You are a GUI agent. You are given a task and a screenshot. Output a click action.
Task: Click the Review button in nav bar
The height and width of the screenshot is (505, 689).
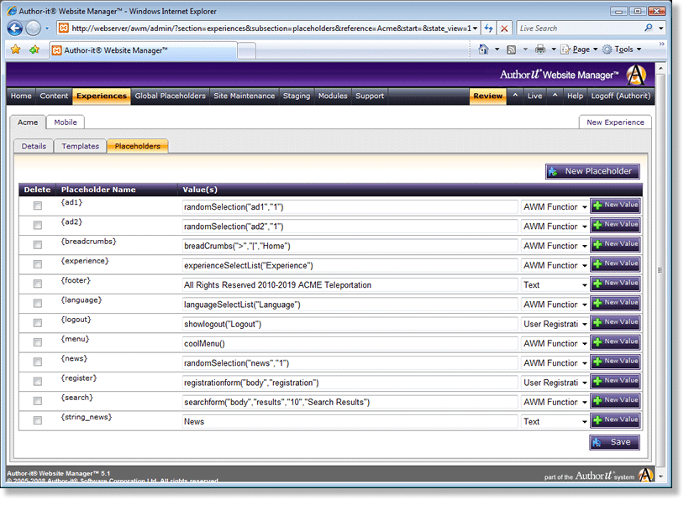coord(487,96)
